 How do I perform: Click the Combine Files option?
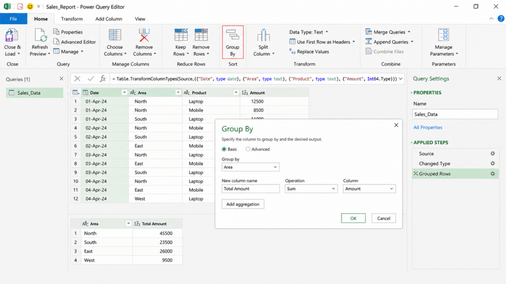click(x=384, y=51)
